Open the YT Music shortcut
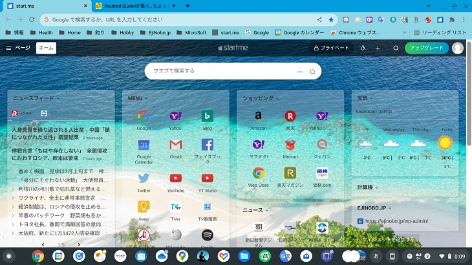This screenshot has width=472, height=265. (208, 178)
